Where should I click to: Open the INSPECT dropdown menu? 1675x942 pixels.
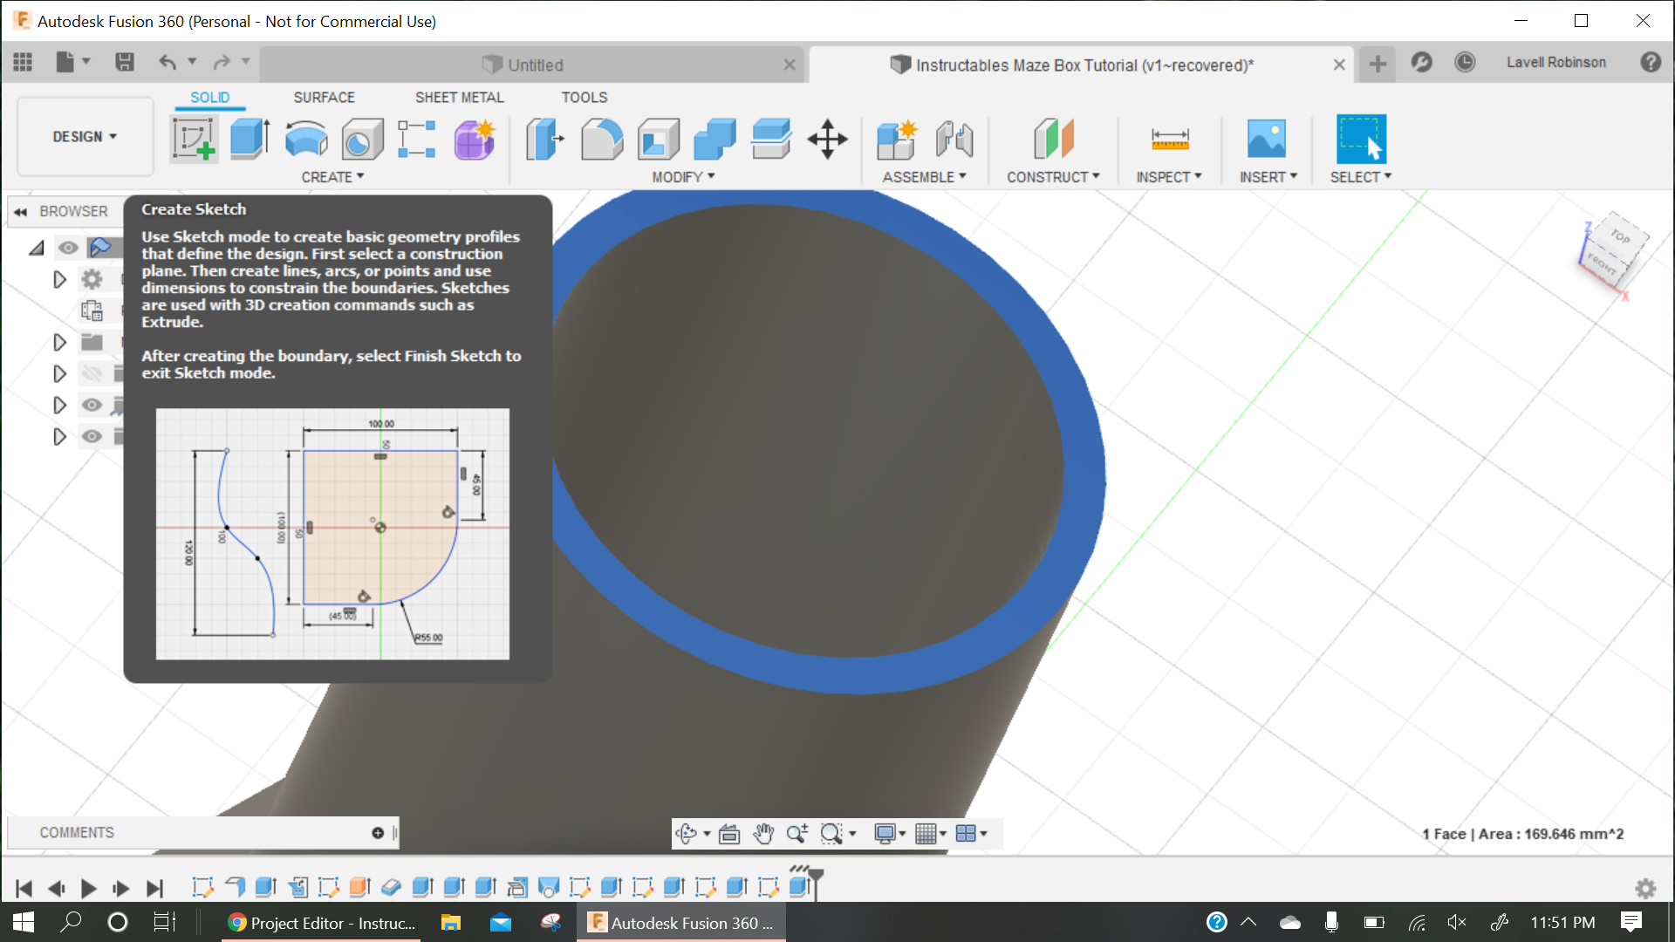point(1169,177)
